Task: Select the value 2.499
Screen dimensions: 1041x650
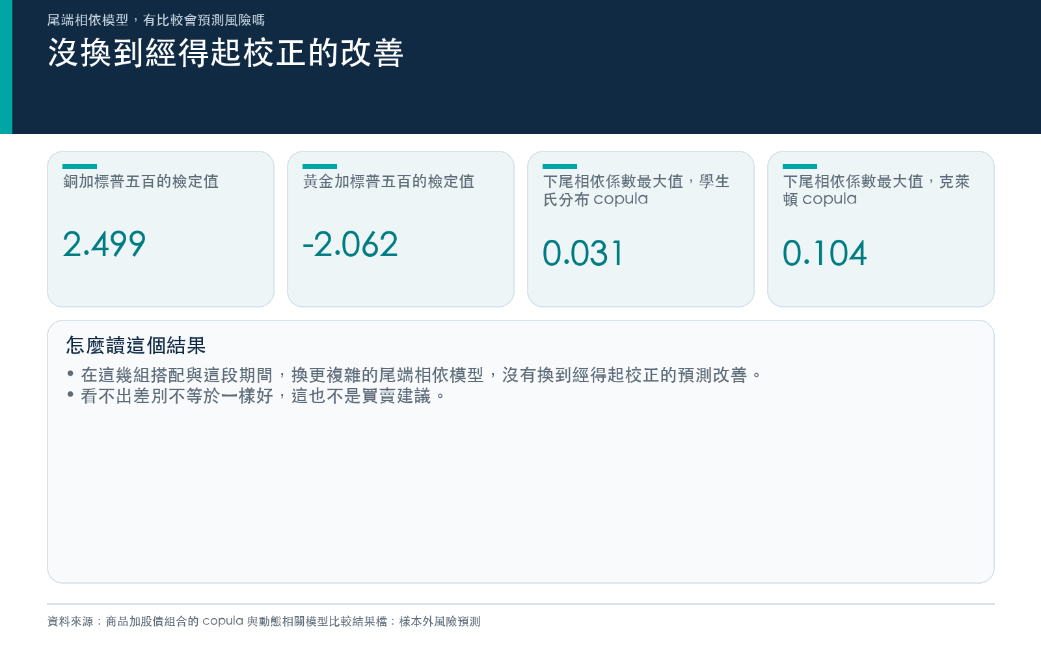Action: (104, 244)
